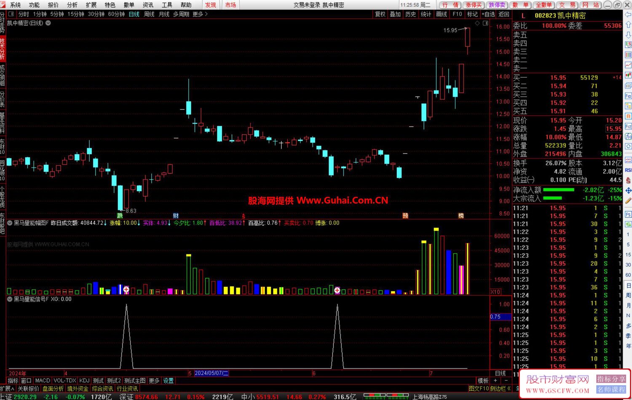Open the 报价 menu
This screenshot has height=400, width=632.
click(x=54, y=5)
